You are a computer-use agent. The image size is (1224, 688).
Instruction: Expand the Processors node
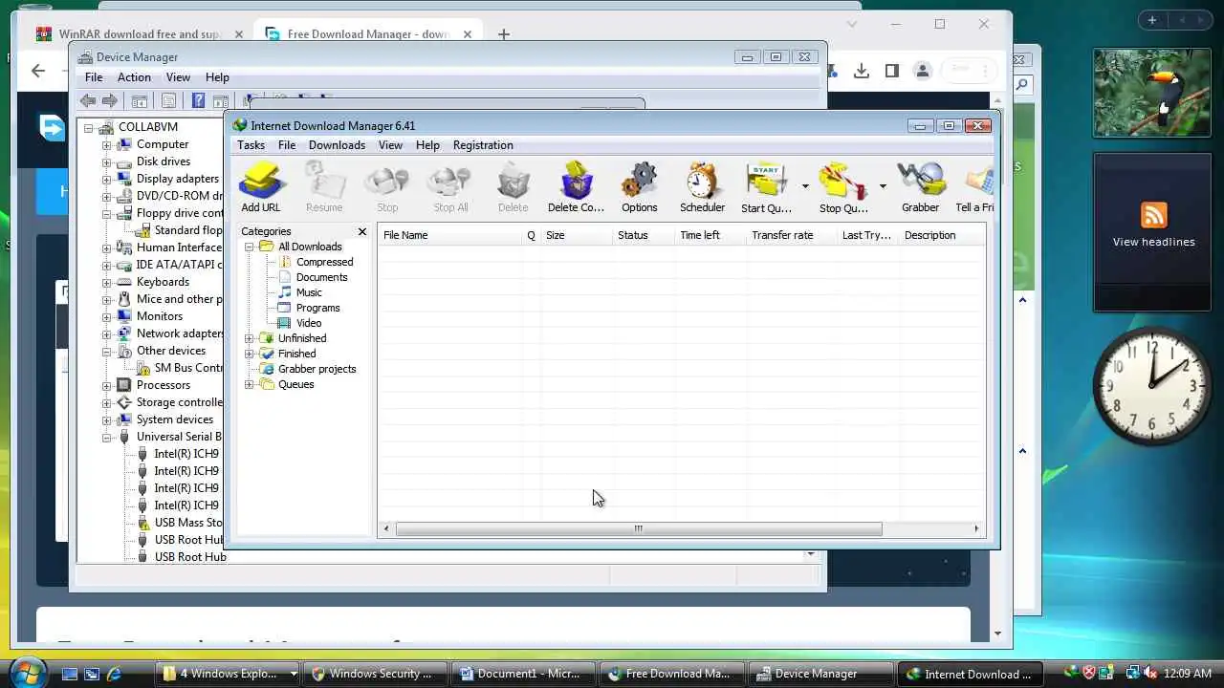click(x=107, y=385)
